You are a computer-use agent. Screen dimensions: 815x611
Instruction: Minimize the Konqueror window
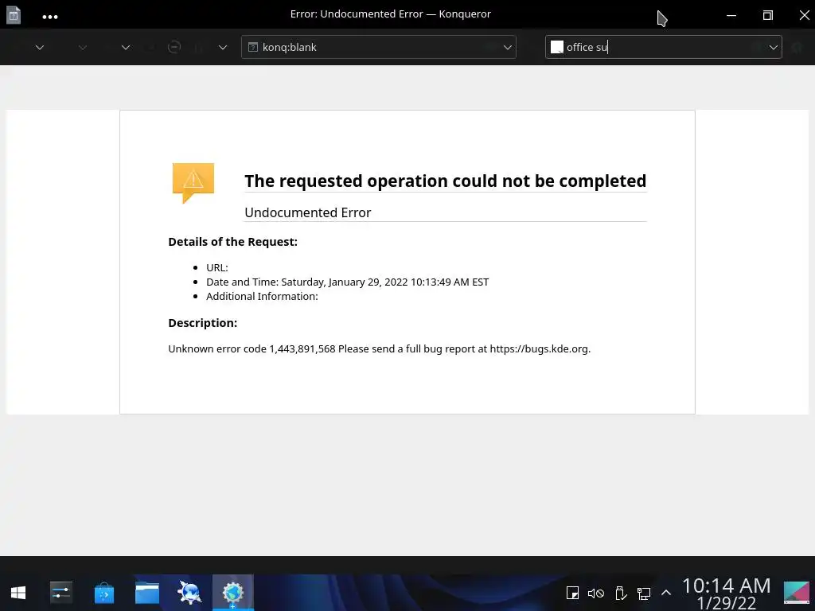click(x=731, y=16)
